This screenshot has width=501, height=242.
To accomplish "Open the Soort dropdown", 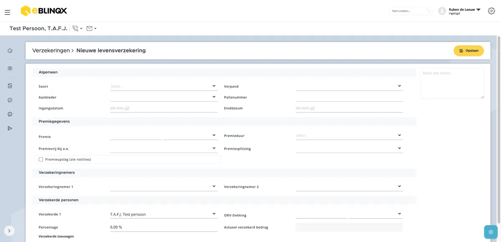I will pos(164,87).
